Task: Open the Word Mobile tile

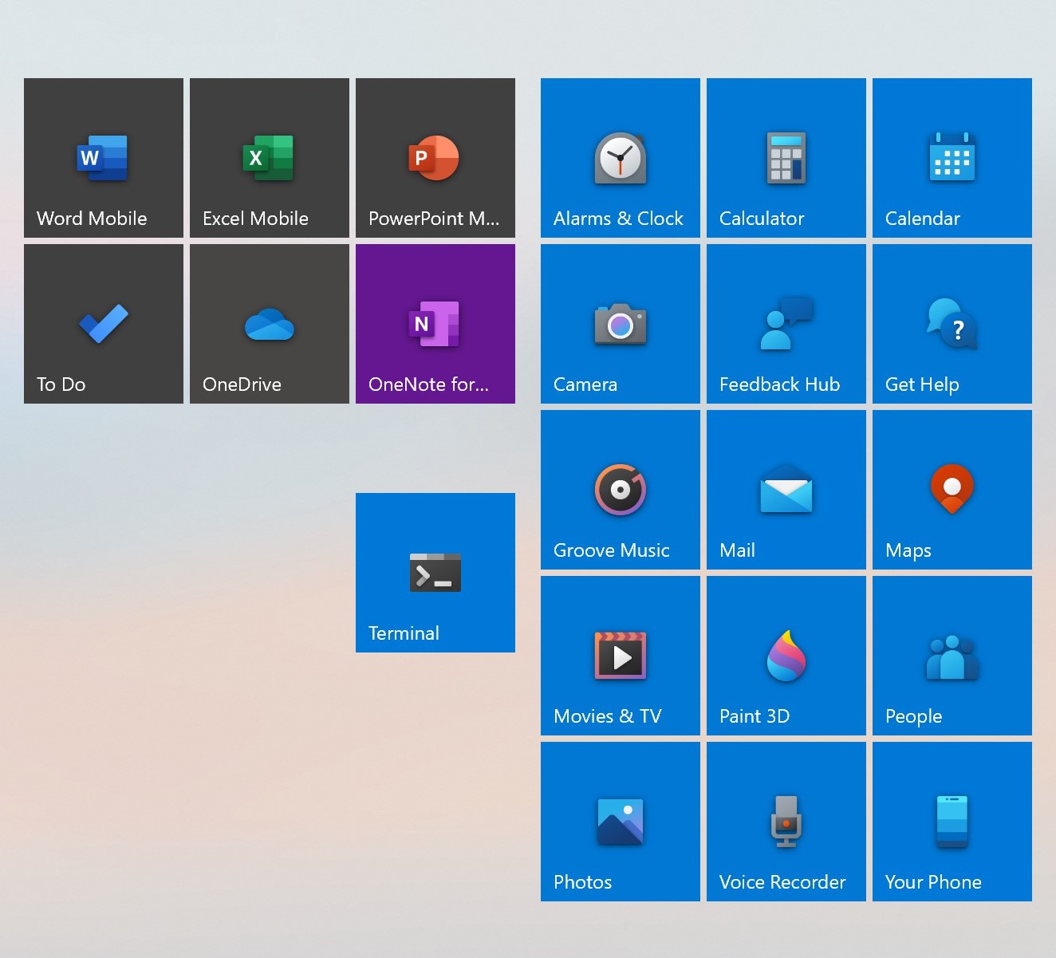Action: tap(103, 158)
